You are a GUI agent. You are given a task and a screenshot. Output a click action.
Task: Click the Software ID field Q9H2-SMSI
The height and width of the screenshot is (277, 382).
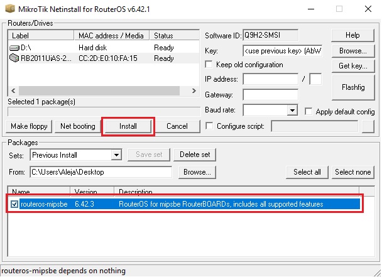270,35
